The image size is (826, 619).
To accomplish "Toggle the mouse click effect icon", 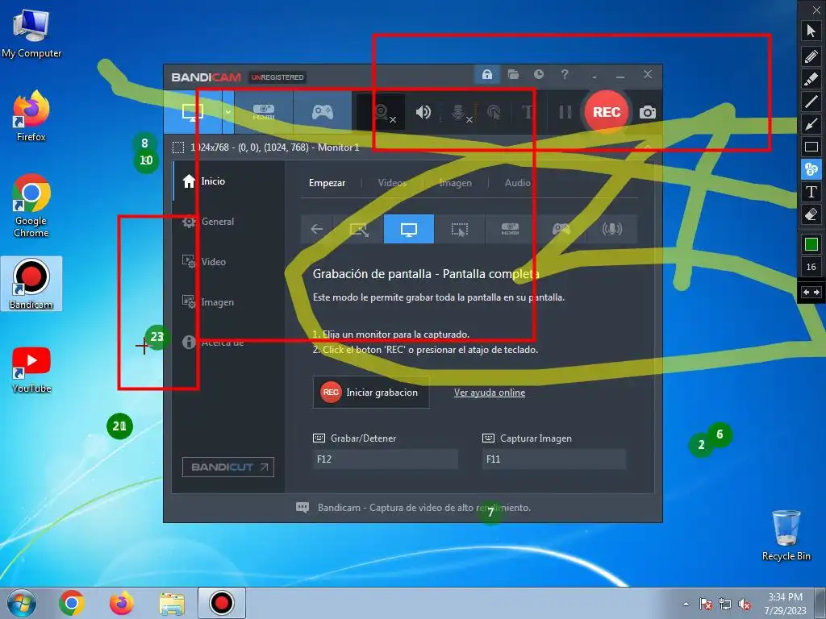I will pos(494,112).
